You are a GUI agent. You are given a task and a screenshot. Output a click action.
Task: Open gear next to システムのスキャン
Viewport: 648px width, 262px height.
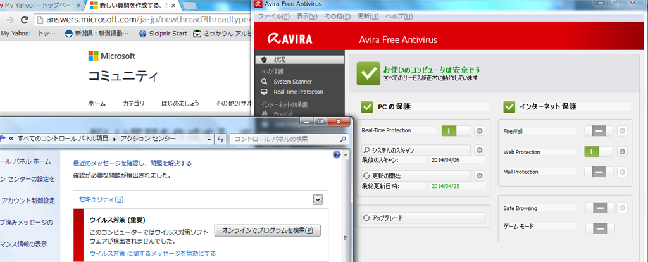click(x=480, y=150)
